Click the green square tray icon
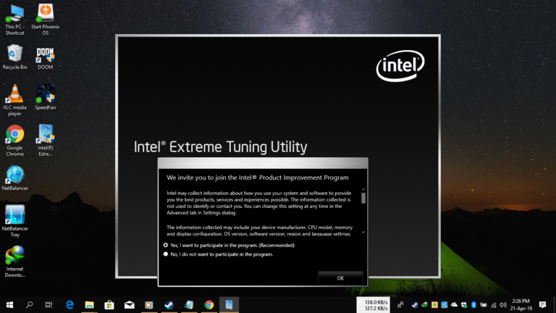The width and height of the screenshot is (556, 313). click(x=434, y=305)
